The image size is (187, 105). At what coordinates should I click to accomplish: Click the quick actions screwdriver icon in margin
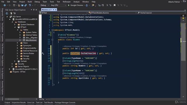pyautogui.click(x=43, y=53)
